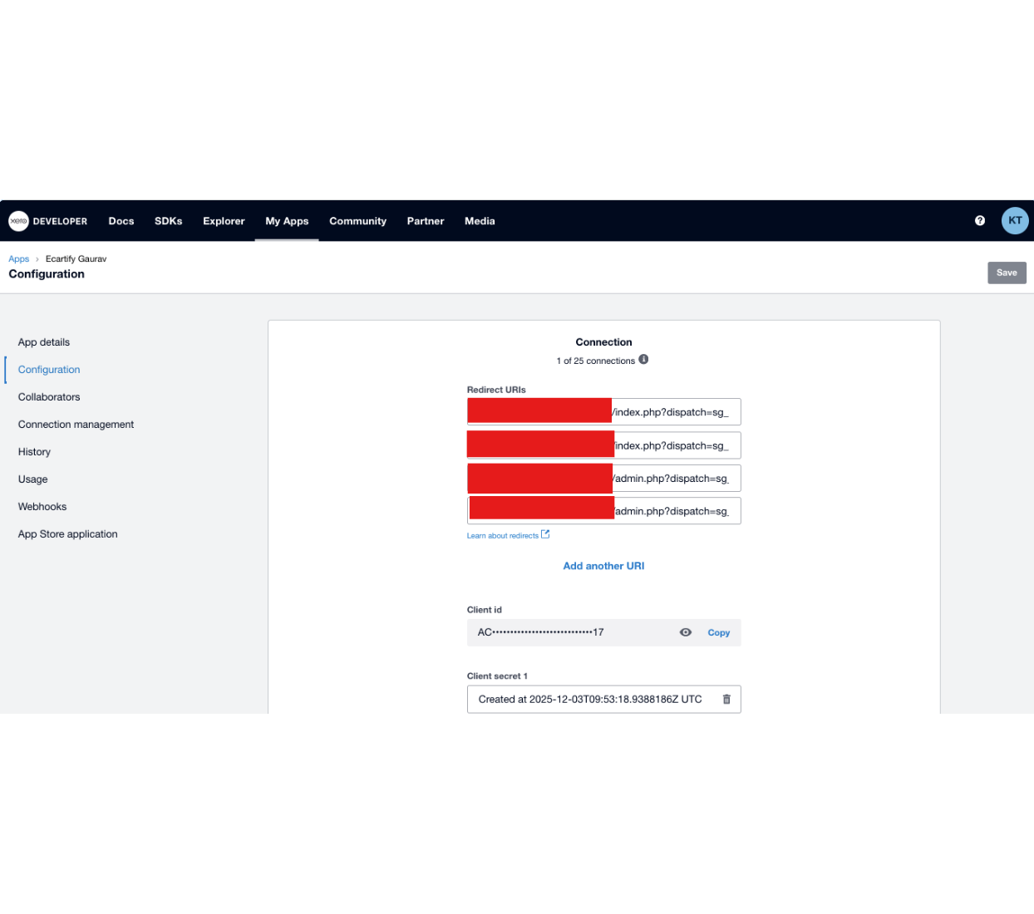This screenshot has height=914, width=1034.
Task: Click the first Redirect URI field
Action: [673, 412]
